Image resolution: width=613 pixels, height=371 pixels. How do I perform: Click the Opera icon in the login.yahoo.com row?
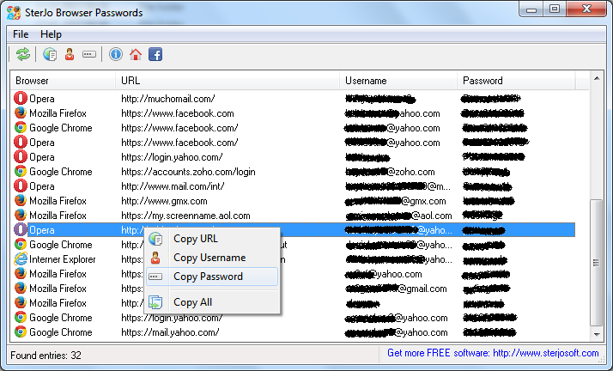(21, 157)
